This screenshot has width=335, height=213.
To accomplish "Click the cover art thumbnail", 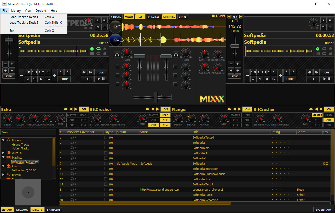I will (x=28, y=192).
